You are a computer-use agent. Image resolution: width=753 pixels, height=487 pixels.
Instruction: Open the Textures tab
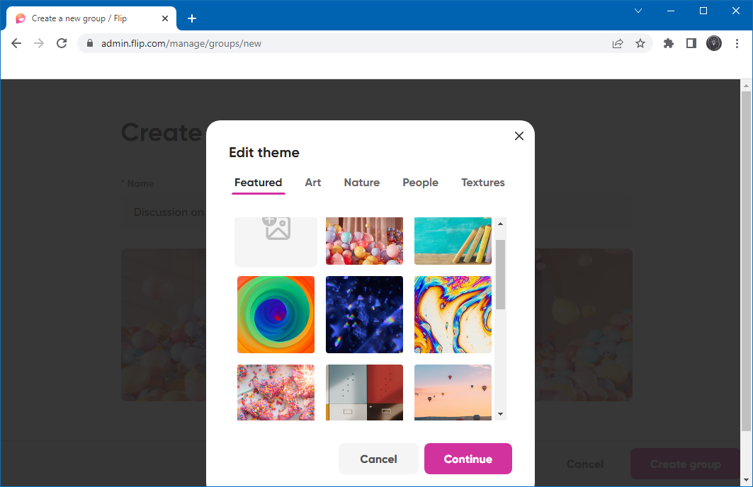click(x=482, y=183)
